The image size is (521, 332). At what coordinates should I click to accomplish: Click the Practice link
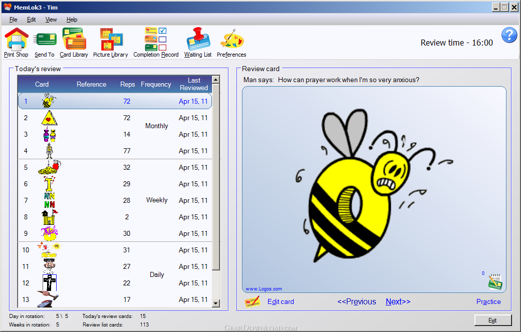tap(488, 302)
